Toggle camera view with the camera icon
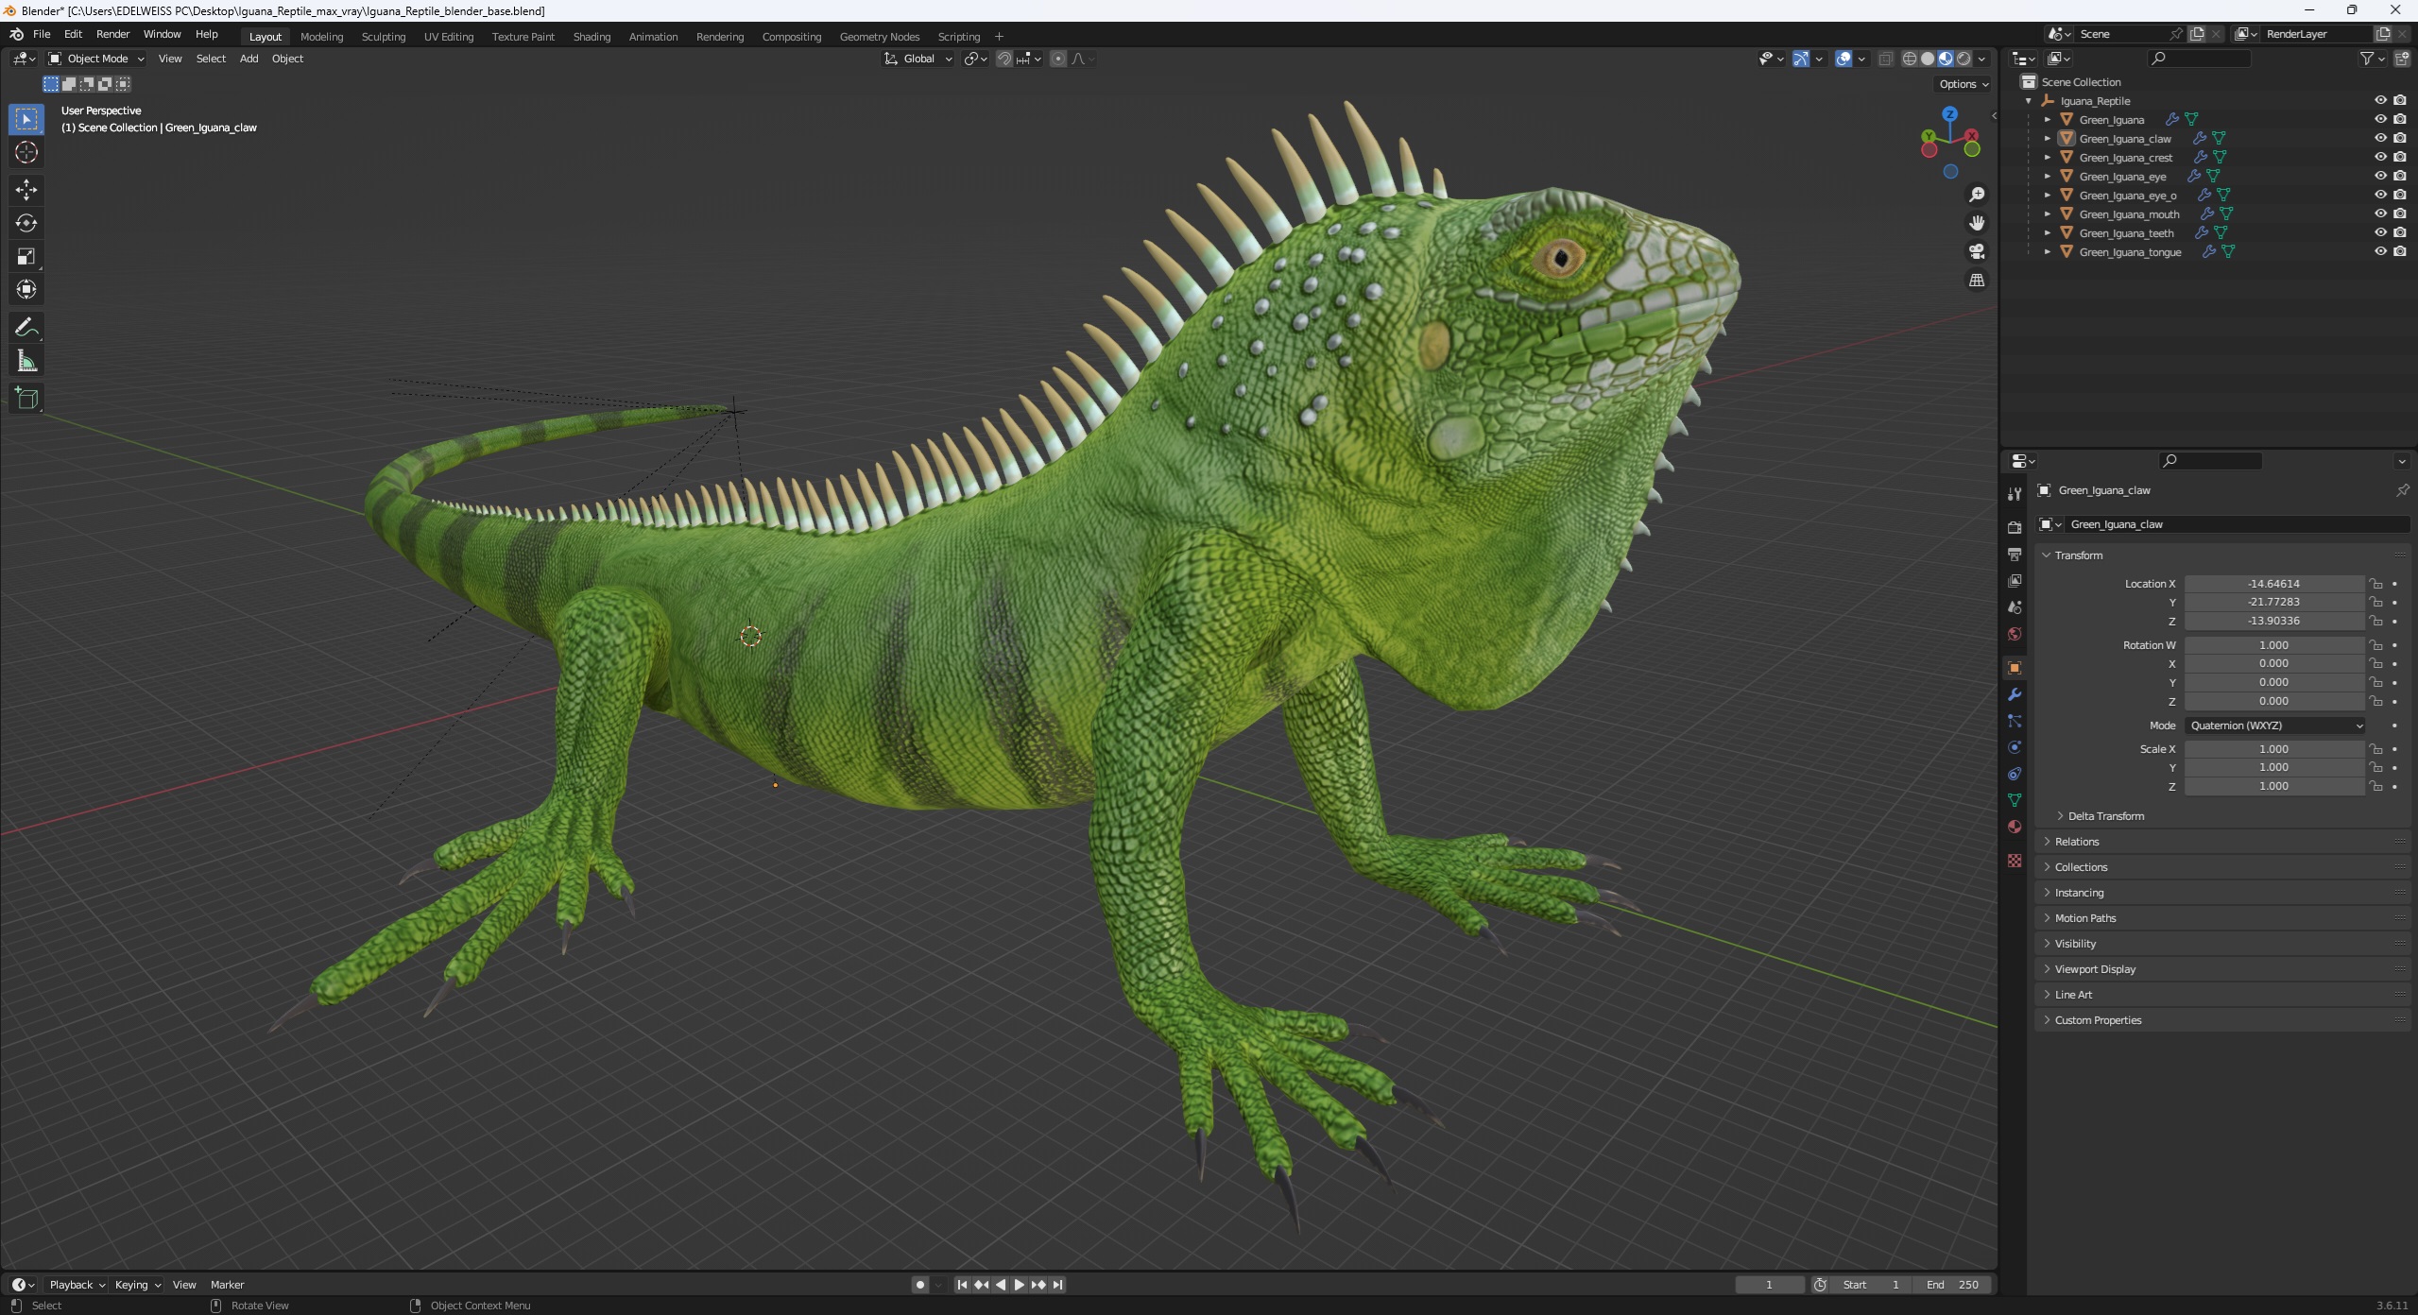This screenshot has width=2418, height=1315. tap(1976, 251)
